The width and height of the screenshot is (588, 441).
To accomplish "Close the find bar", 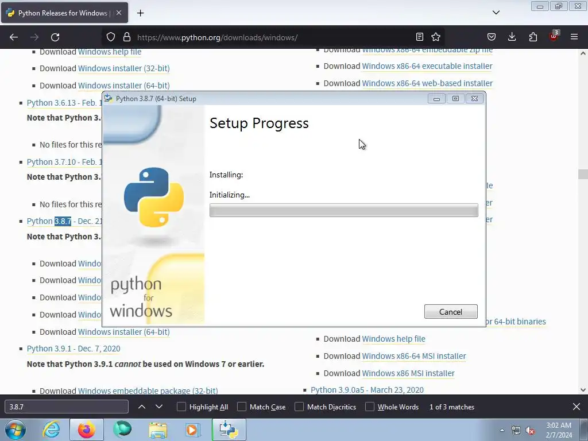I will click(577, 407).
